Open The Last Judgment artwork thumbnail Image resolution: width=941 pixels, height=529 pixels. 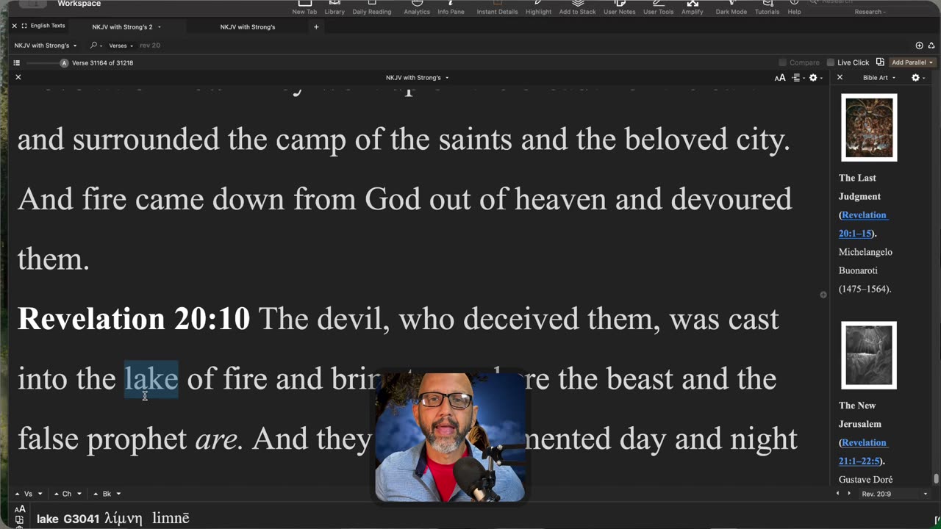(x=869, y=128)
